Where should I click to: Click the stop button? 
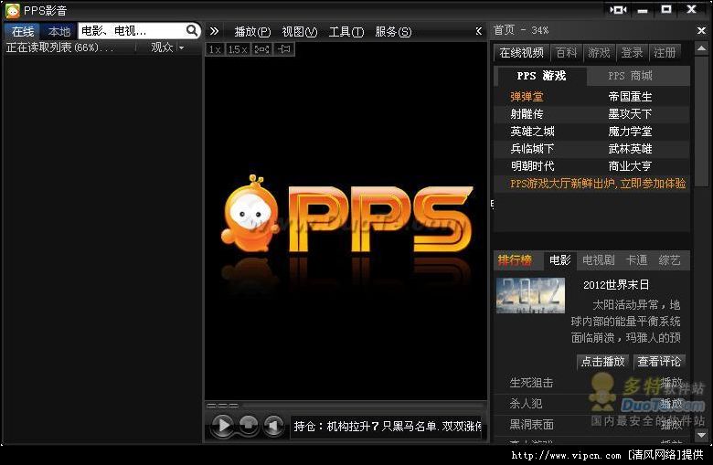tap(249, 426)
